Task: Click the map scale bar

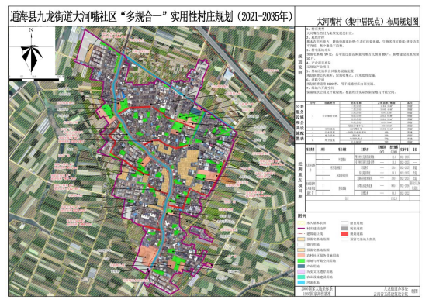Action: tap(34, 80)
